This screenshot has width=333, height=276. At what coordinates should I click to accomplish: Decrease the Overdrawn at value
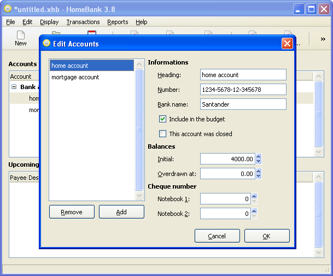[259, 176]
